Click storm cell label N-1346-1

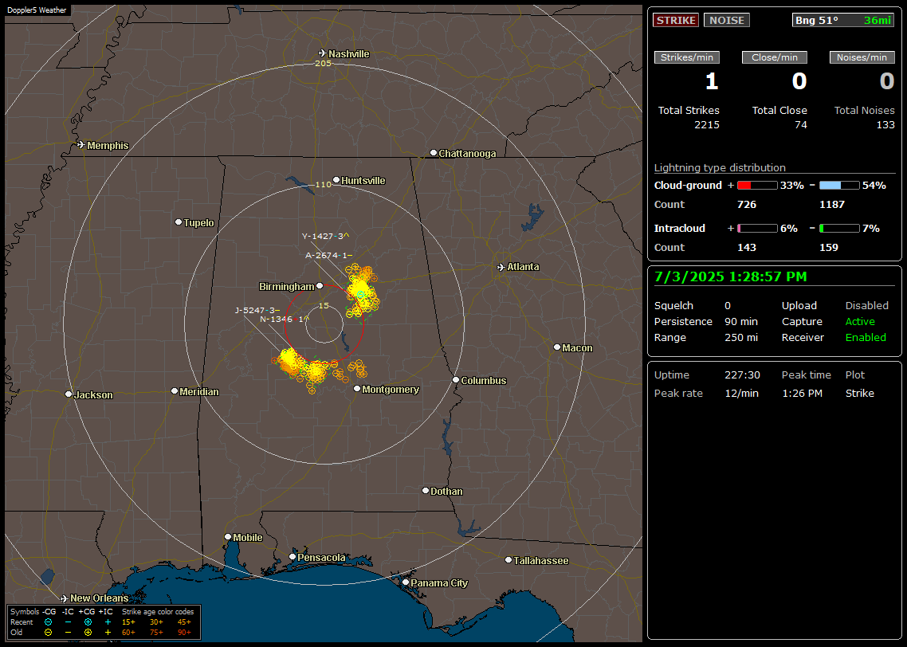click(x=285, y=320)
